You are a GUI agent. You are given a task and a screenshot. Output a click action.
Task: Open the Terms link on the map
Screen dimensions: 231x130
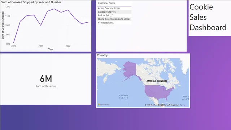[182, 105]
